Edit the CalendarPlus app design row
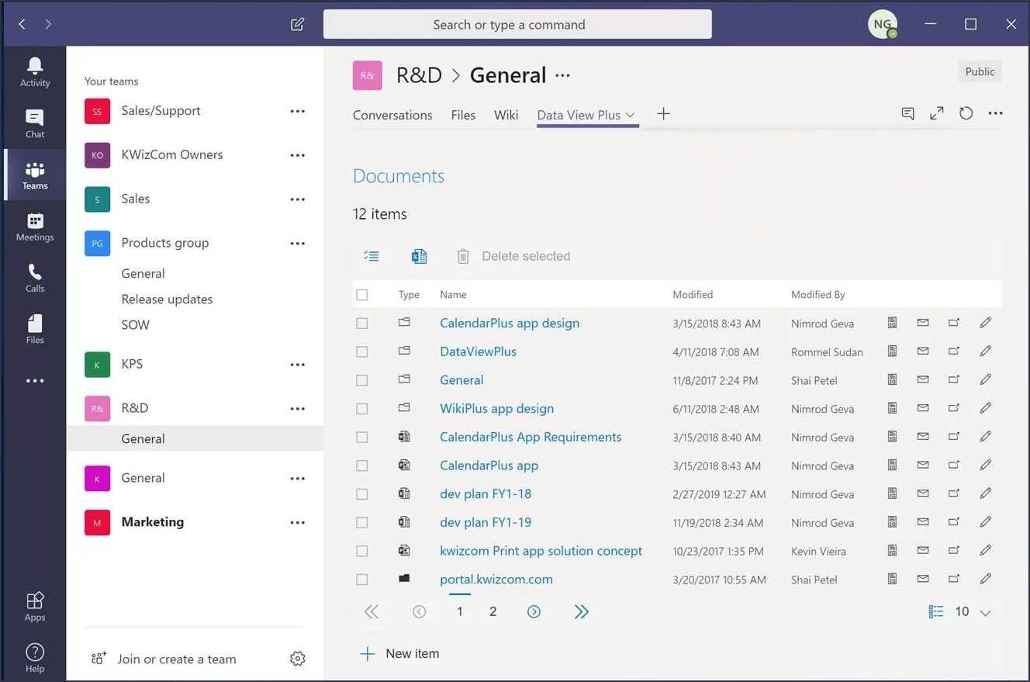The height and width of the screenshot is (682, 1030). tap(985, 323)
